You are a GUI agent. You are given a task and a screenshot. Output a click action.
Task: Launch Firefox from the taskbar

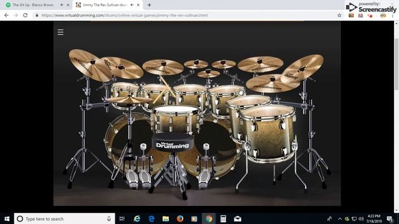pyautogui.click(x=180, y=218)
